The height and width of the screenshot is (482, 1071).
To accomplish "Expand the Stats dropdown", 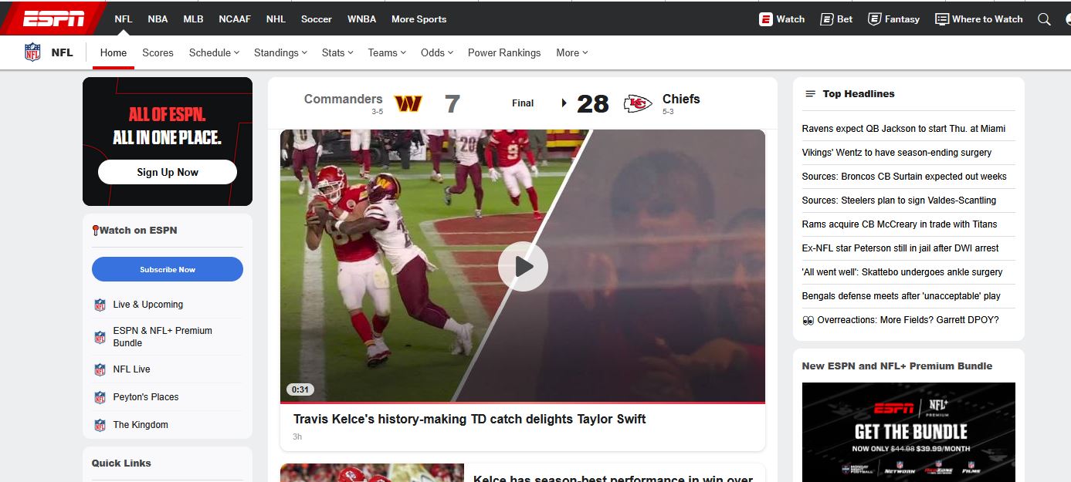I will tap(337, 52).
